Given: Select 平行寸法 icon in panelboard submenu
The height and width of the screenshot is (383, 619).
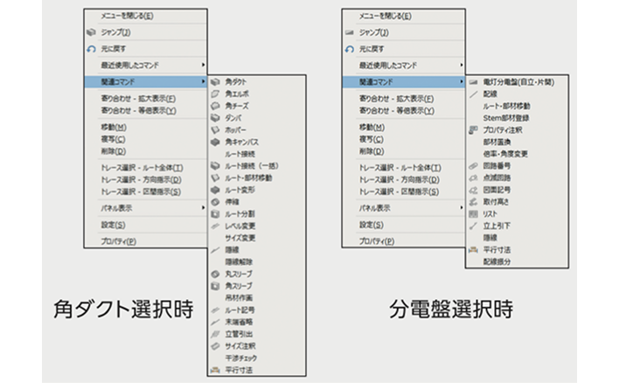Looking at the screenshot, I should point(473,250).
